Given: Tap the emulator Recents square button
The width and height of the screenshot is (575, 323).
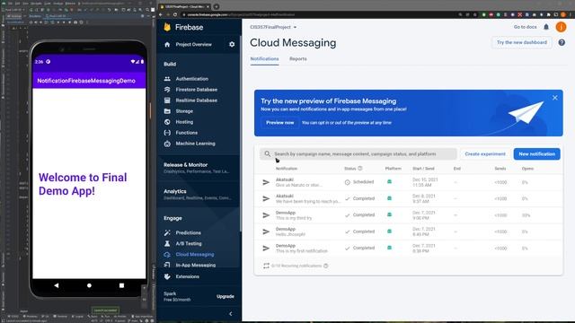Looking at the screenshot, I should [x=121, y=285].
